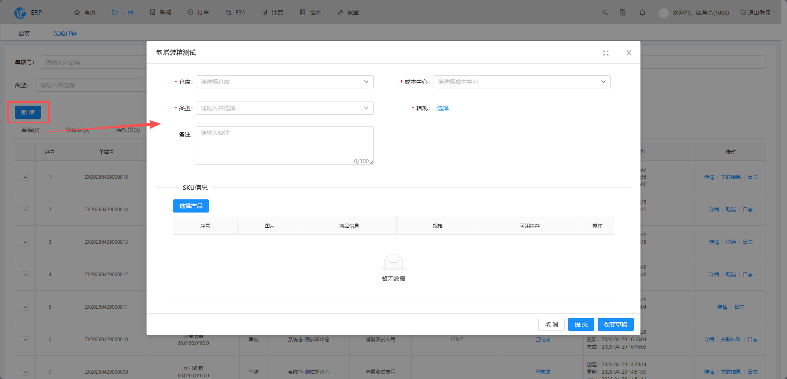The height and width of the screenshot is (379, 787).
Task: Open the 成本中心 dropdown
Action: 522,82
